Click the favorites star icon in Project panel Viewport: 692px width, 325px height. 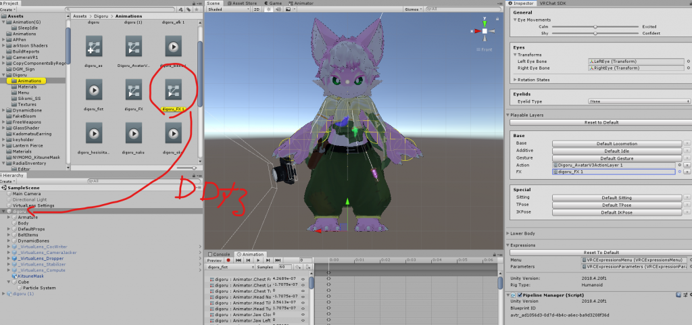(197, 9)
